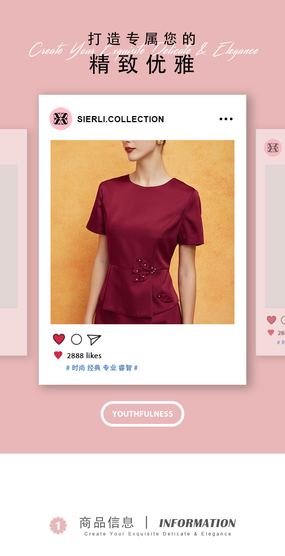The image size is (285, 556).
Task: Click the 精致优雅 headline text
Action: click(142, 64)
